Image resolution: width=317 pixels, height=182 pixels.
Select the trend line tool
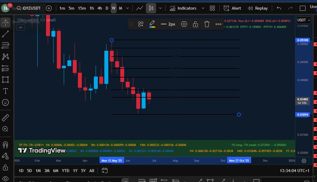pos(5,34)
